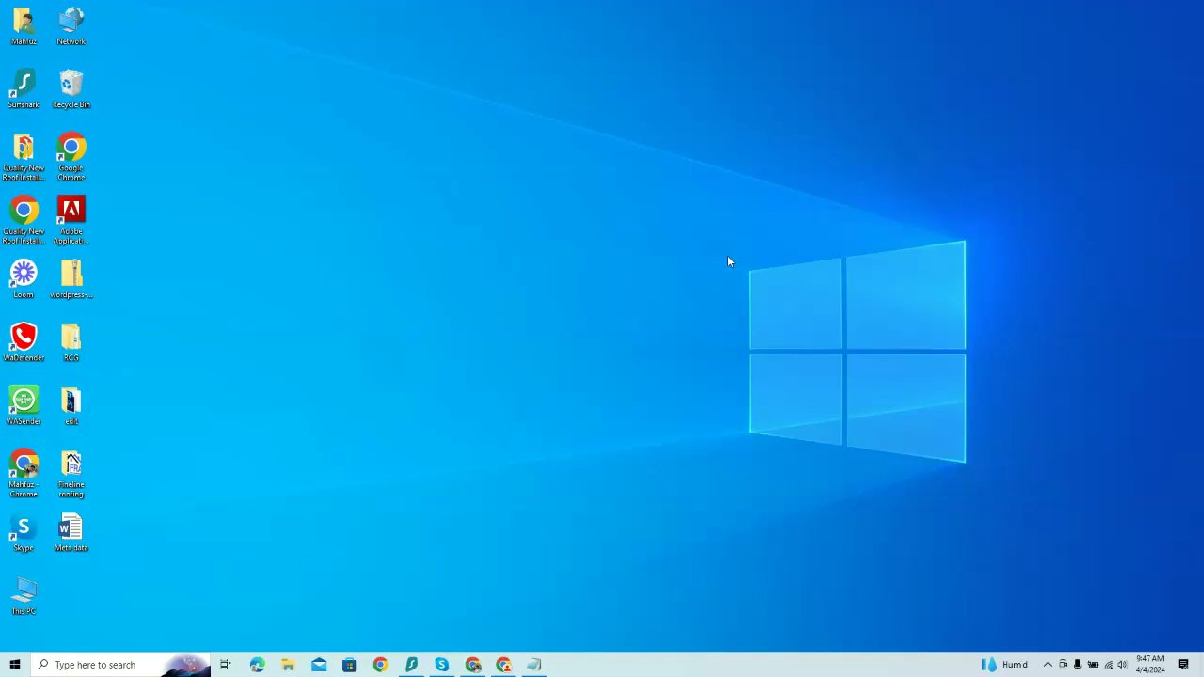Open the clock showing 9:47 AM

pyautogui.click(x=1149, y=665)
